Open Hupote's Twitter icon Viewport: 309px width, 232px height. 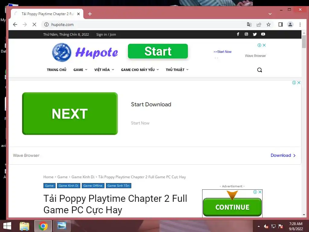pyautogui.click(x=255, y=34)
